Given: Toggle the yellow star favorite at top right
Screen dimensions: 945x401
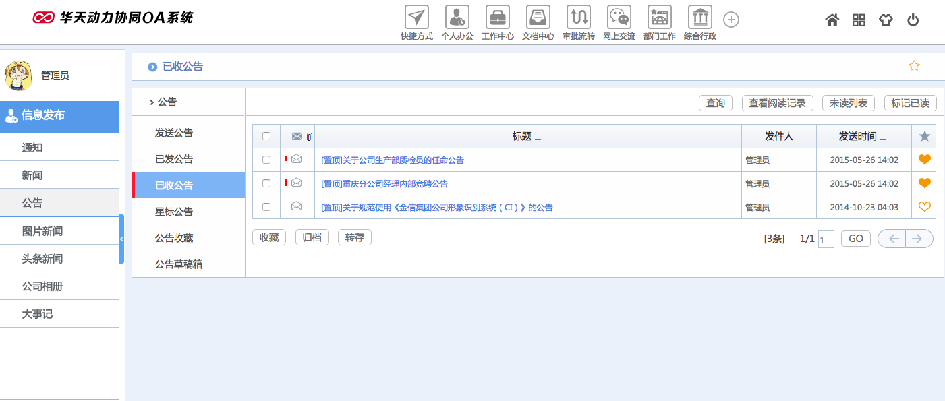Looking at the screenshot, I should pos(915,65).
